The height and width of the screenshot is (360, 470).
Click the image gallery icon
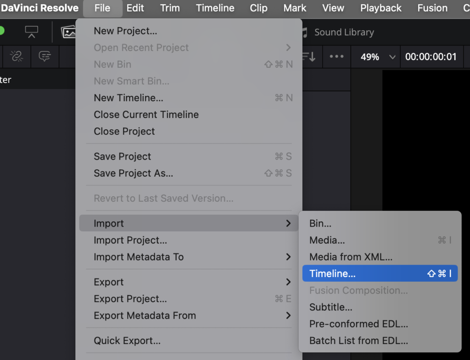(69, 32)
